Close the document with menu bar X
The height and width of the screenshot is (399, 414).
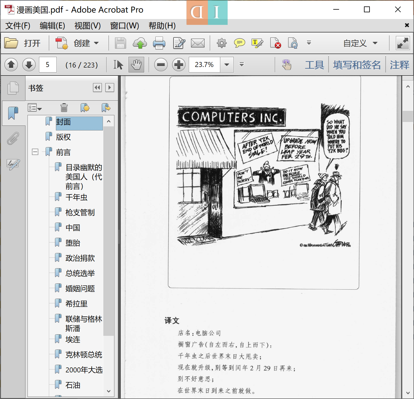pos(407,25)
